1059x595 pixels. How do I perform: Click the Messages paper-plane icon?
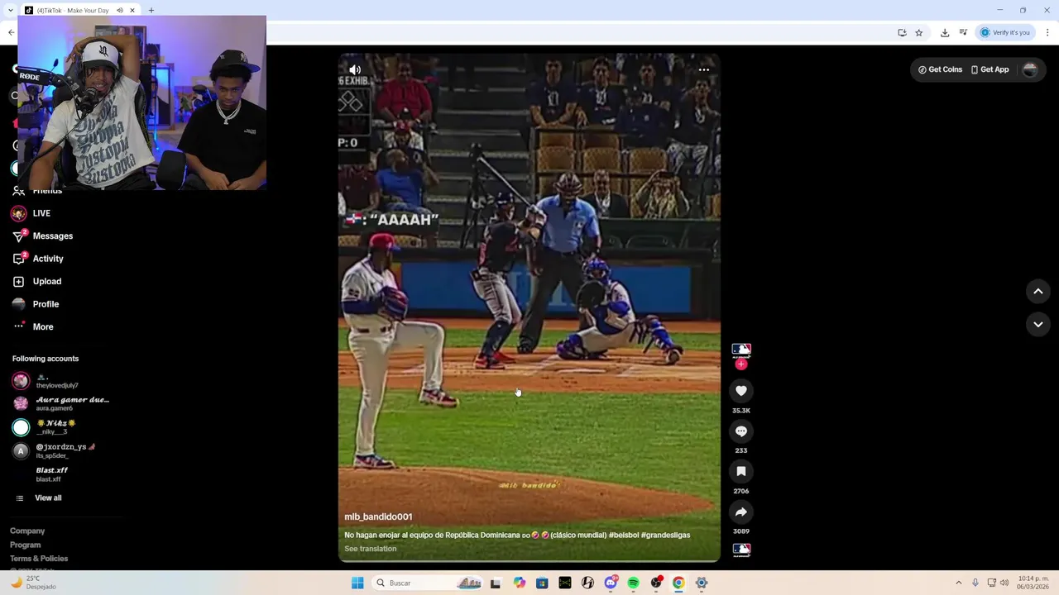19,236
